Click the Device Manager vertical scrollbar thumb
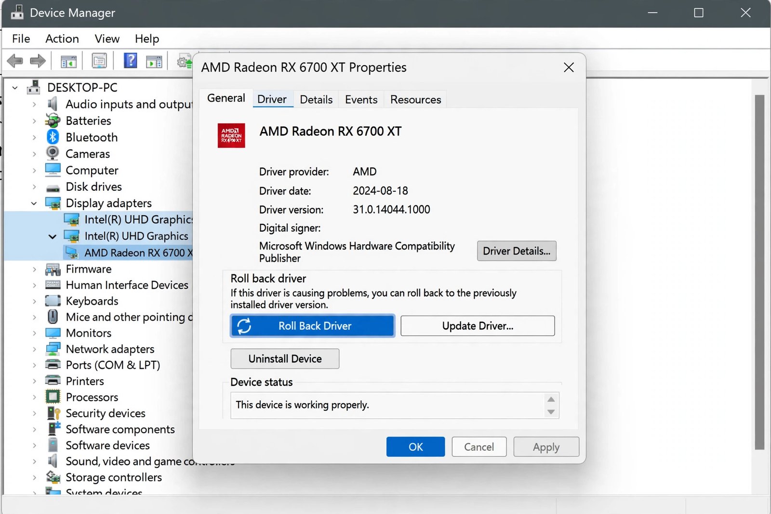 pyautogui.click(x=759, y=272)
